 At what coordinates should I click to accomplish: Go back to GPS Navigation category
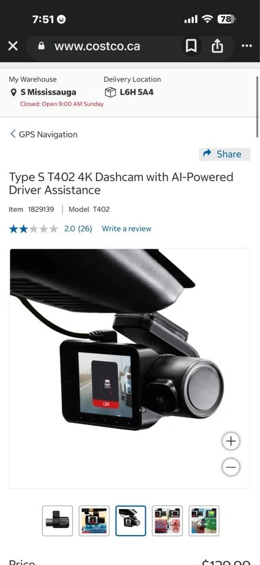pyautogui.click(x=43, y=134)
